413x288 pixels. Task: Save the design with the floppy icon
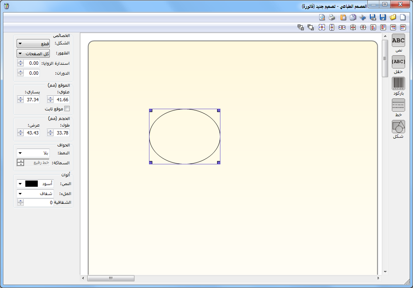(x=383, y=17)
